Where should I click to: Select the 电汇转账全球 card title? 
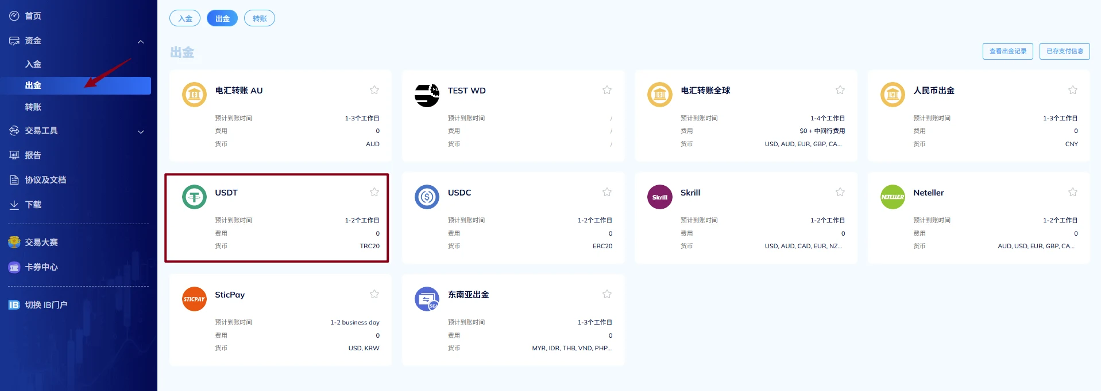705,91
